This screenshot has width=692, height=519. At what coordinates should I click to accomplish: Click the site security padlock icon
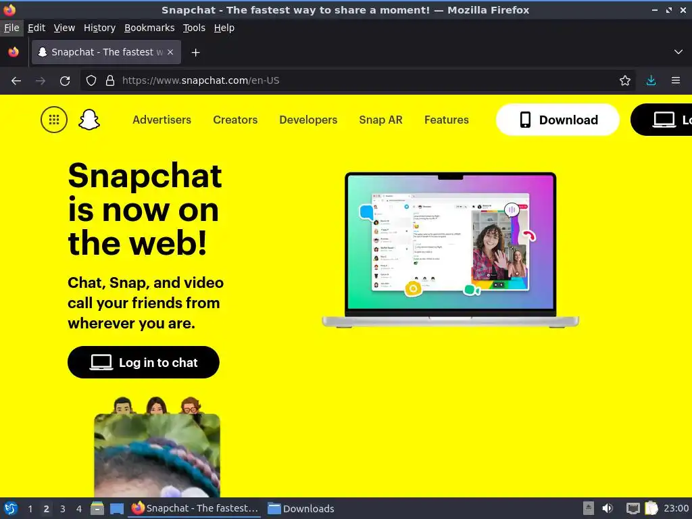tap(110, 81)
